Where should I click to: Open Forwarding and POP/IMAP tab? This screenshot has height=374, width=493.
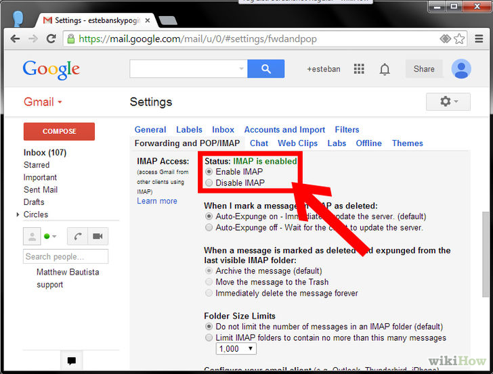187,143
